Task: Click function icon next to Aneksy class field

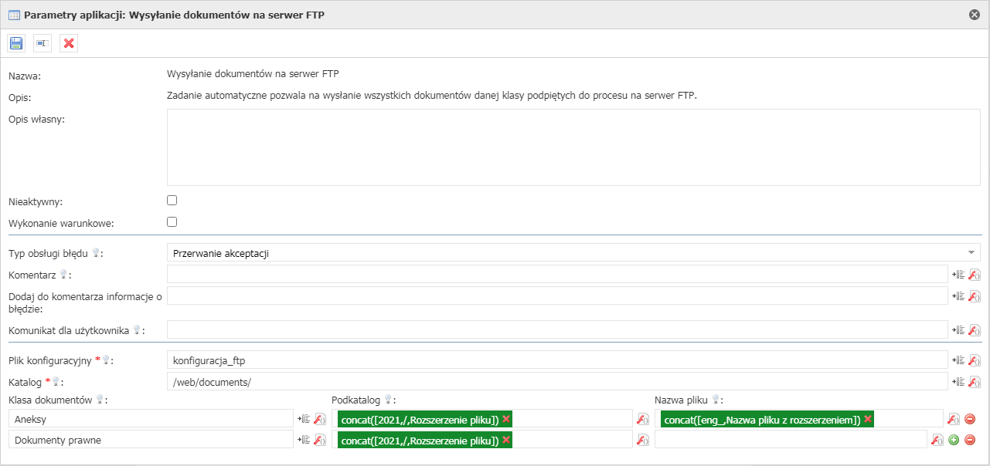Action: point(319,419)
